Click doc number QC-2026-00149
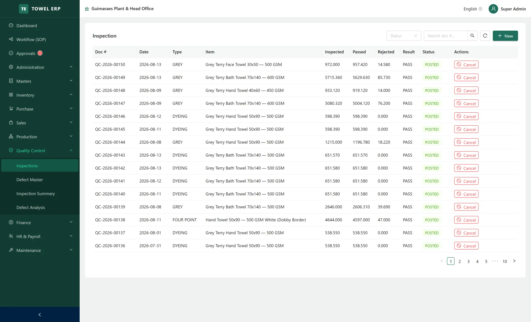 [x=110, y=78]
